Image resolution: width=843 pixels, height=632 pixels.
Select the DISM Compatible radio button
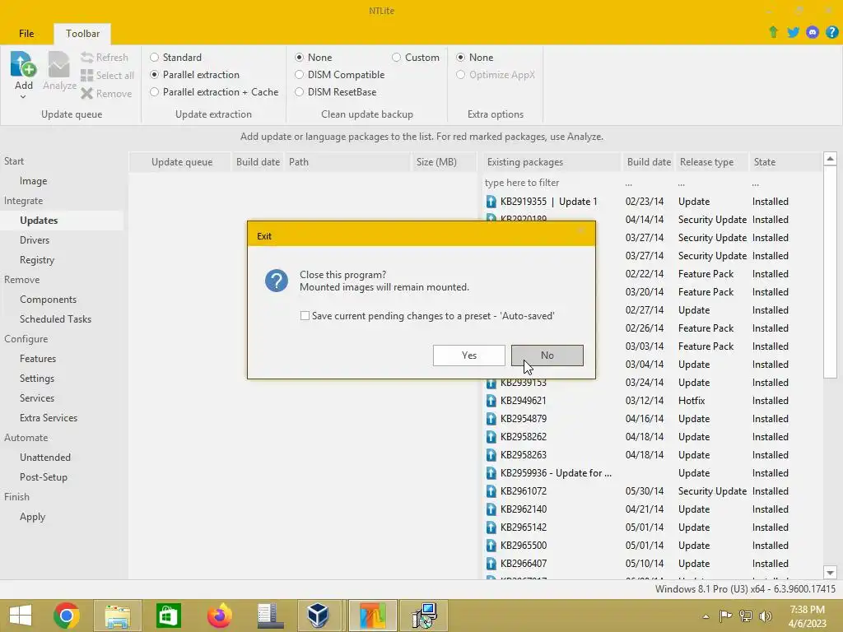click(299, 75)
